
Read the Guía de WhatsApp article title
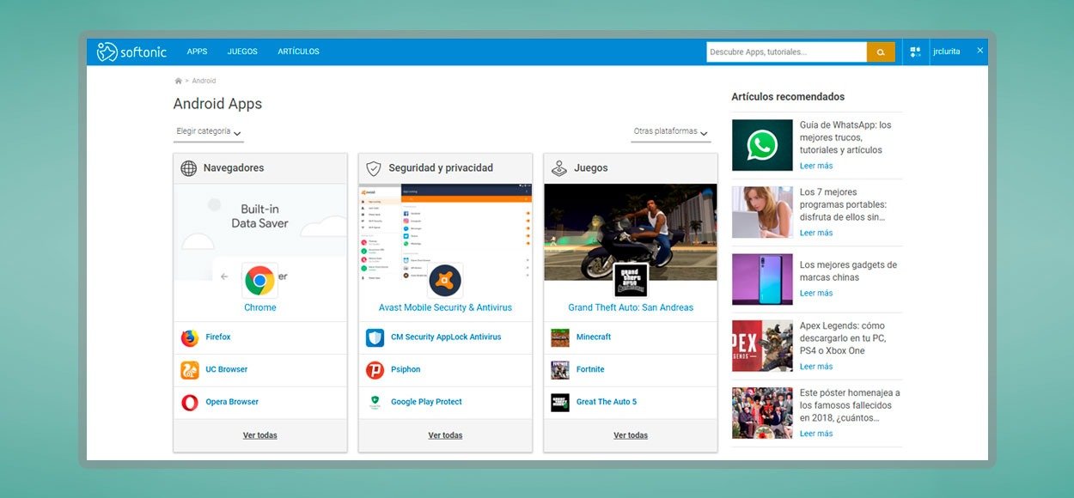pos(845,137)
